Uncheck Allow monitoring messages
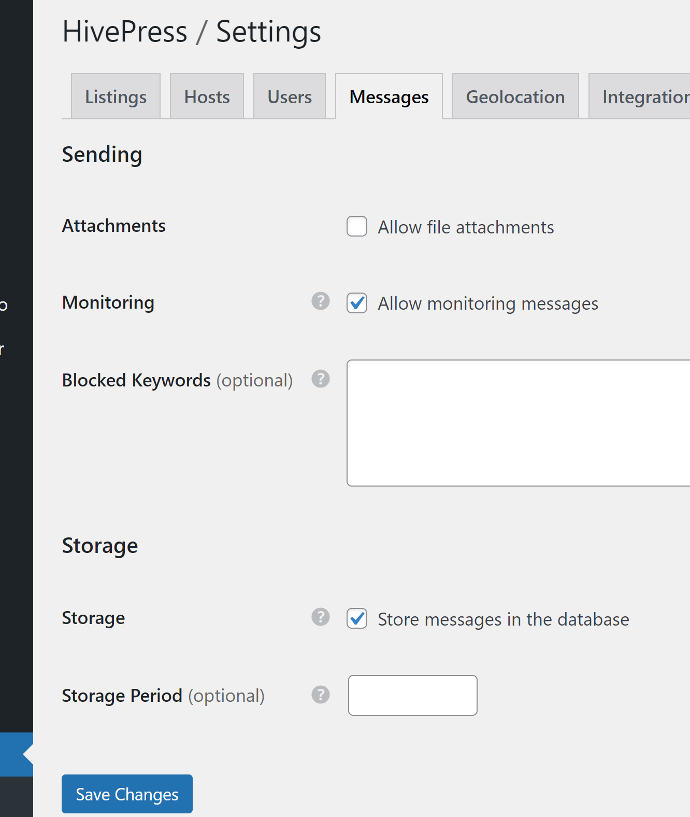This screenshot has height=817, width=690. pos(357,303)
